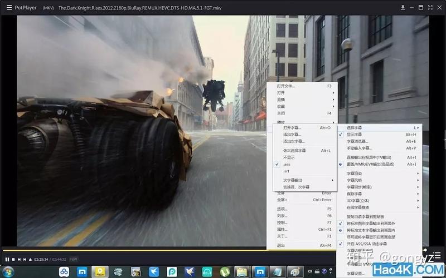Click the Windows Start orb
Image resolution: width=446 pixels, height=278 pixels.
coord(9,272)
